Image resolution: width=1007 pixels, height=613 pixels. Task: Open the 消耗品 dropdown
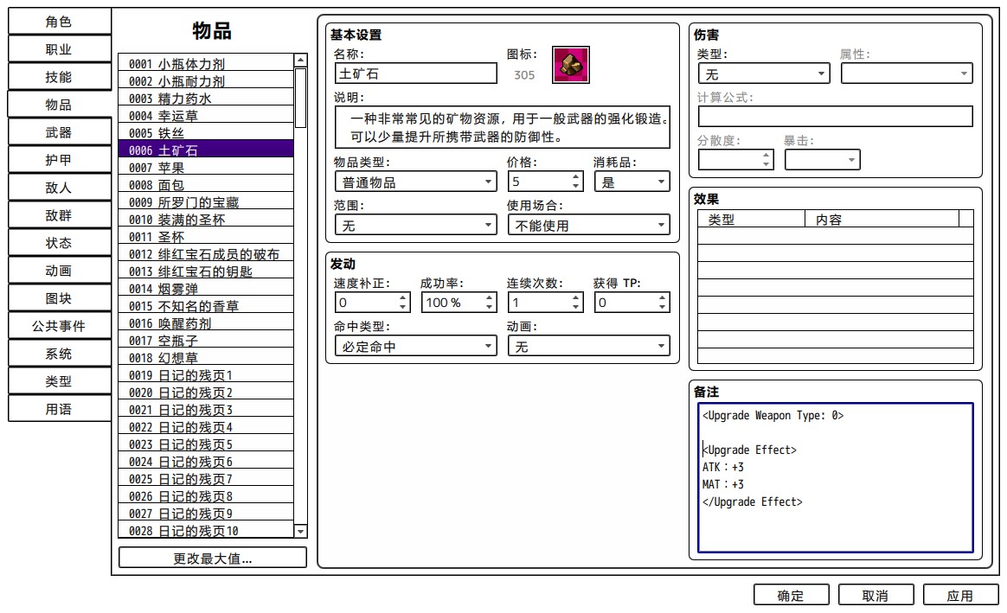(x=632, y=182)
